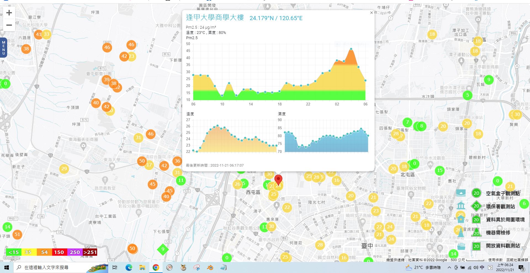Select the green 7 sensor marker
530x273 pixels.
[407, 122]
